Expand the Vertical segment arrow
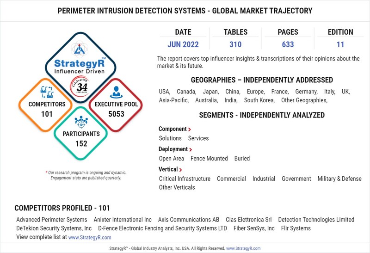This screenshot has width=370, height=253. click(181, 170)
